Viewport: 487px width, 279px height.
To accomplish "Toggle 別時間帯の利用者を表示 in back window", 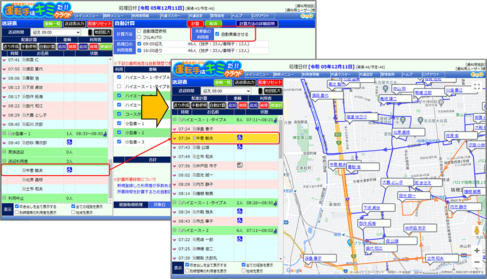I will (x=17, y=213).
